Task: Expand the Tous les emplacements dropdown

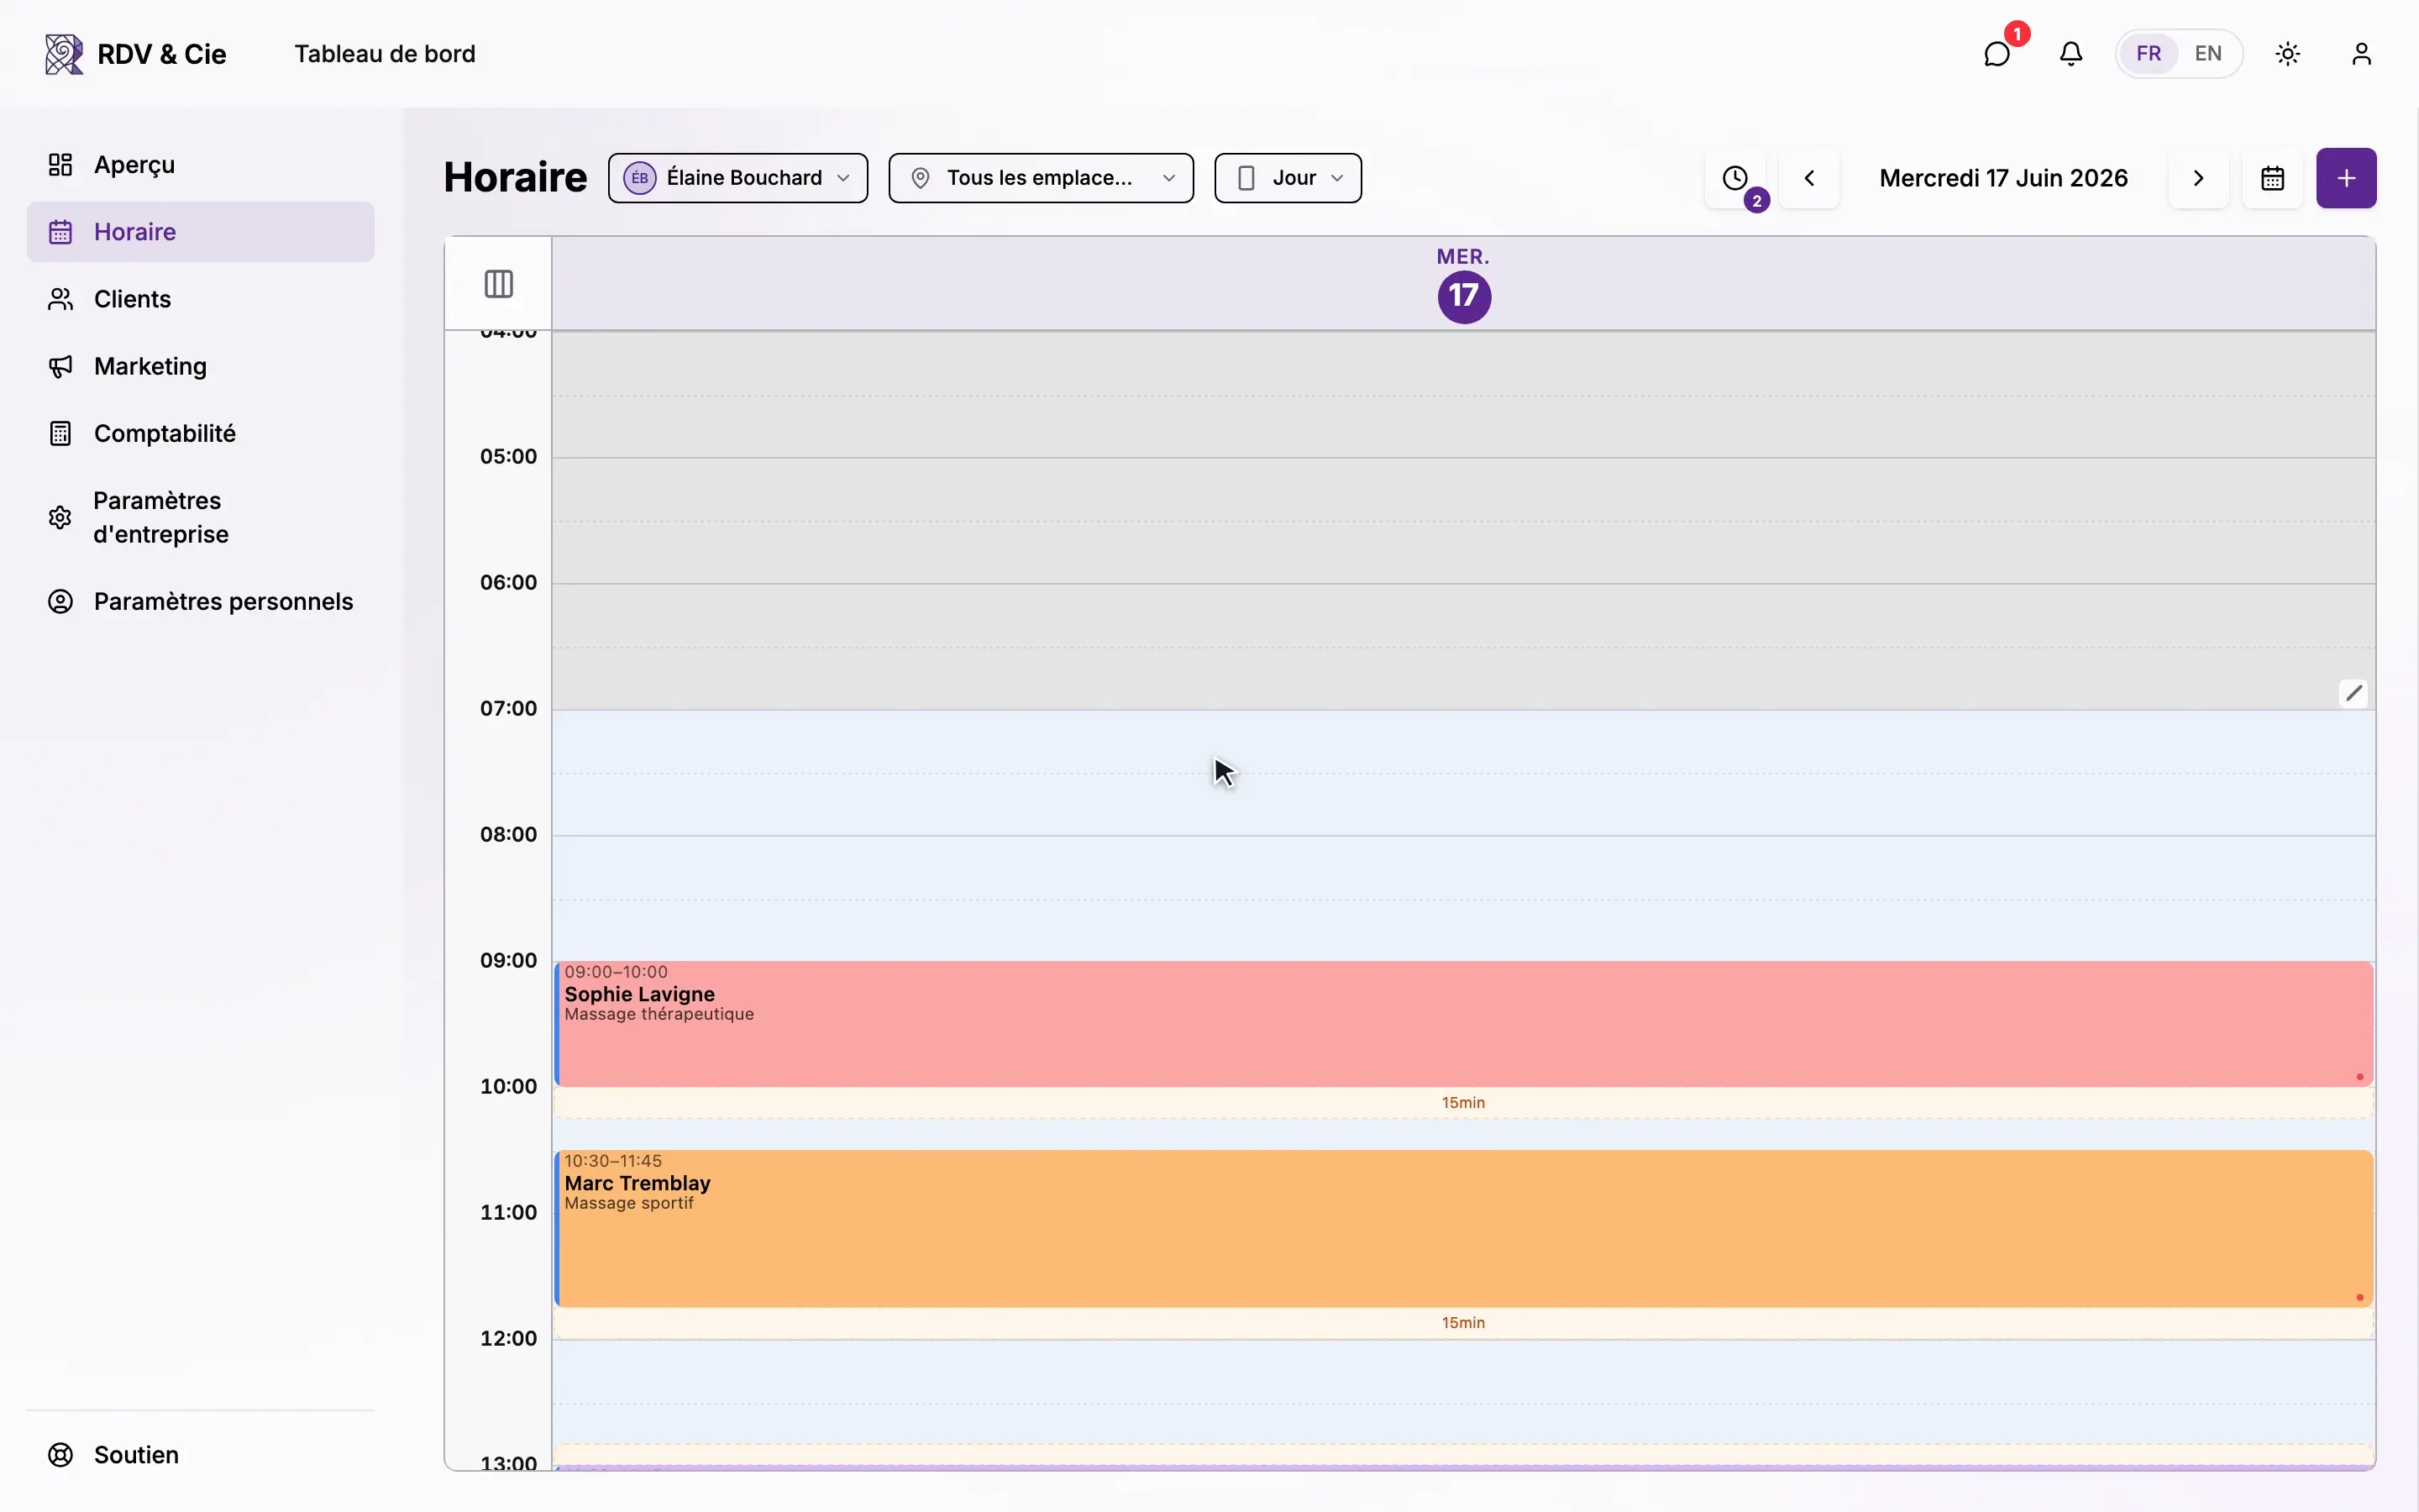Action: (x=1041, y=178)
